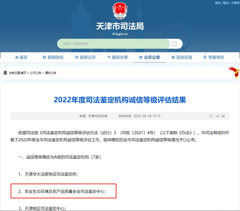Click the intro paragraph starting 依据司法部
This screenshot has height=211, width=240.
(120, 136)
